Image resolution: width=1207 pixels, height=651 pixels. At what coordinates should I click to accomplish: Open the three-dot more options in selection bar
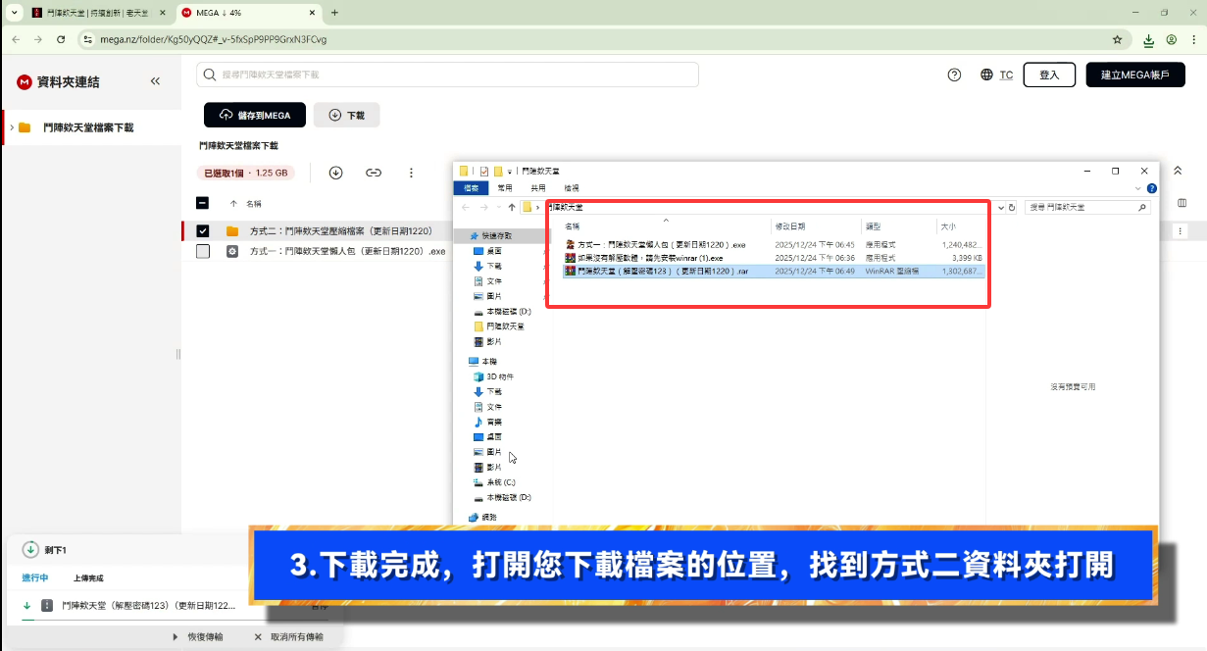point(412,173)
